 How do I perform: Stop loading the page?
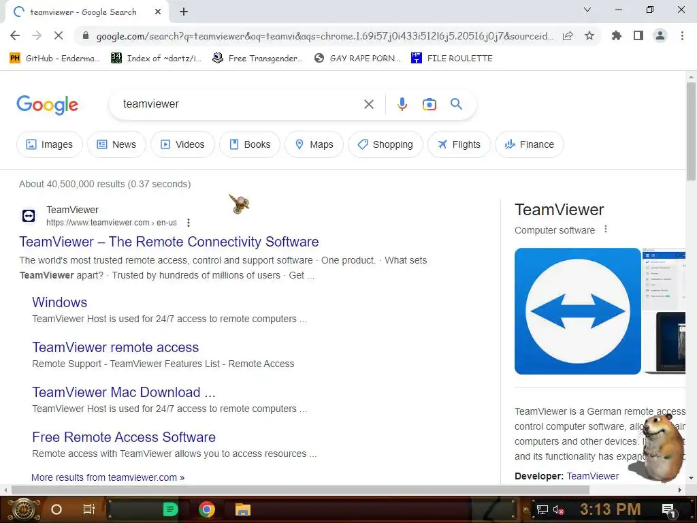click(59, 35)
